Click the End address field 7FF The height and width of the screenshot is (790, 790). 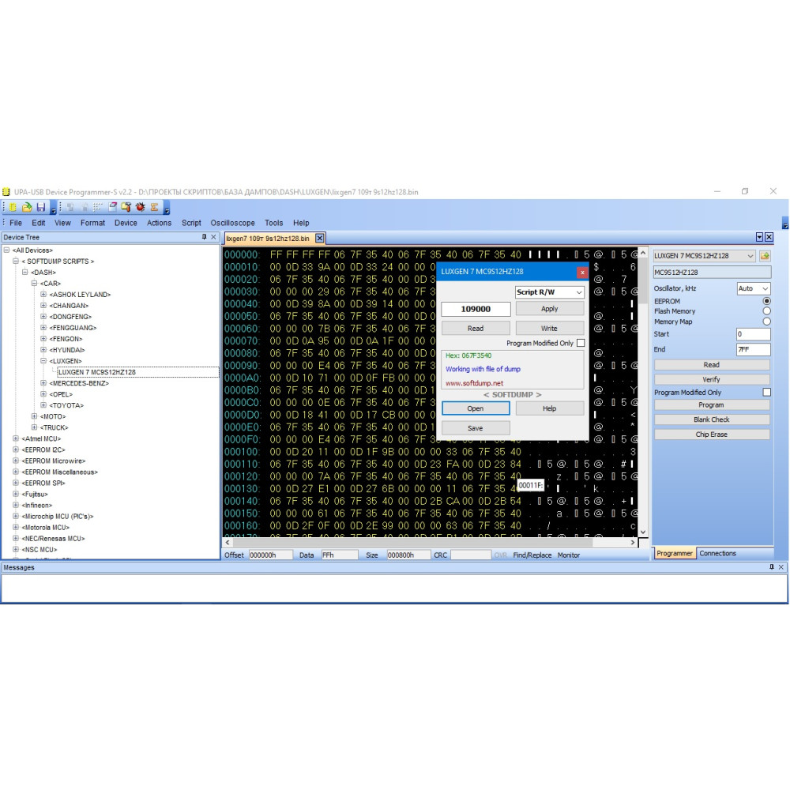(x=753, y=349)
